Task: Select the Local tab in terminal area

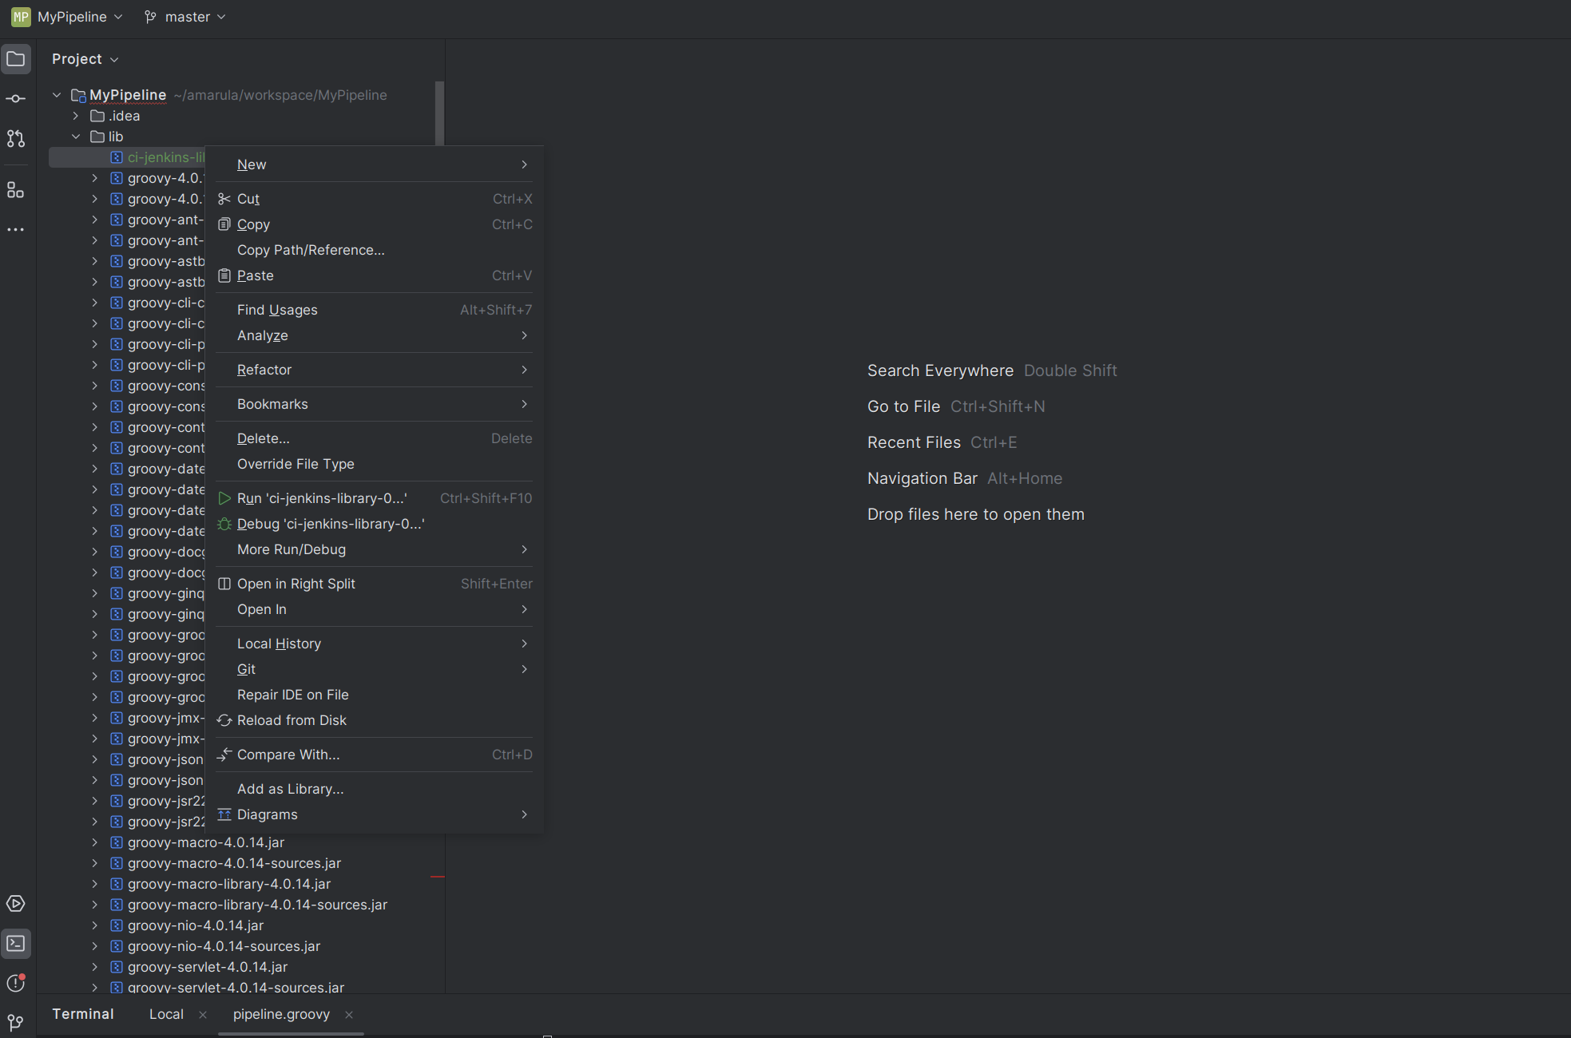Action: tap(165, 1015)
